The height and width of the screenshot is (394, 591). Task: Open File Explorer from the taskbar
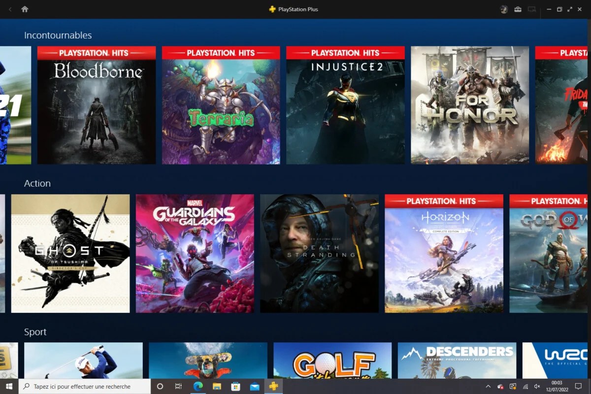(x=217, y=387)
